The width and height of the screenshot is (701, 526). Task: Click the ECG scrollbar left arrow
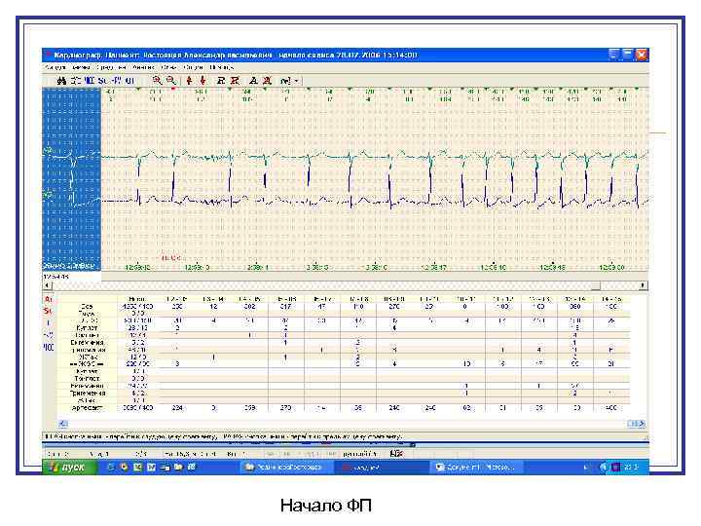(x=47, y=284)
